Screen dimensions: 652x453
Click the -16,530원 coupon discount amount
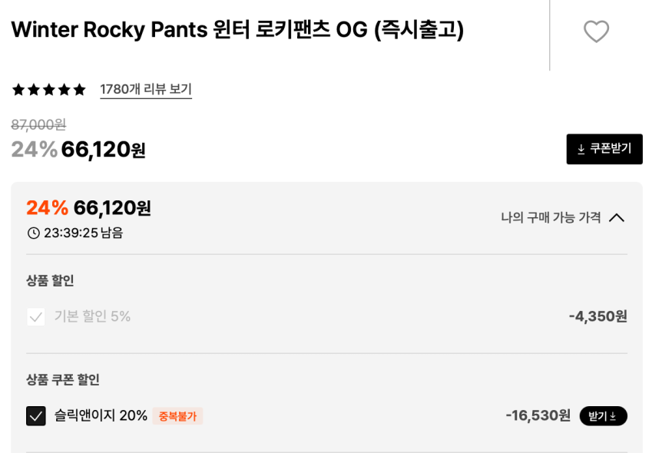(x=538, y=416)
